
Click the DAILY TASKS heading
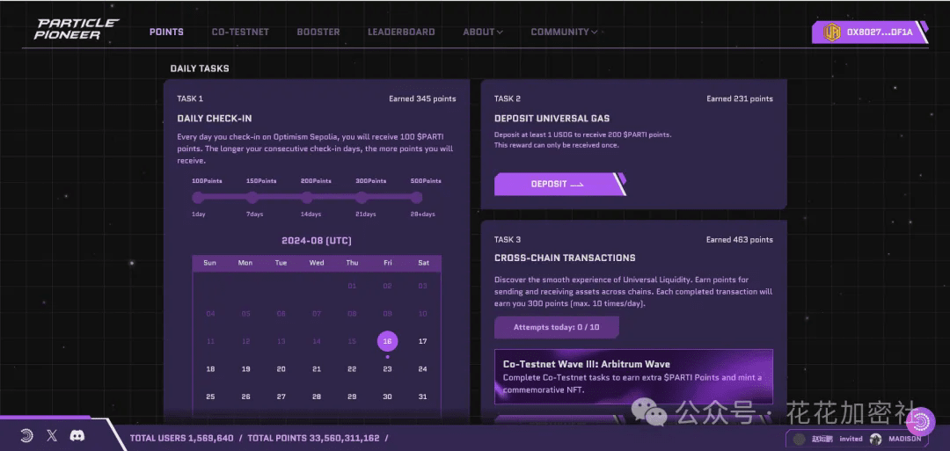200,69
